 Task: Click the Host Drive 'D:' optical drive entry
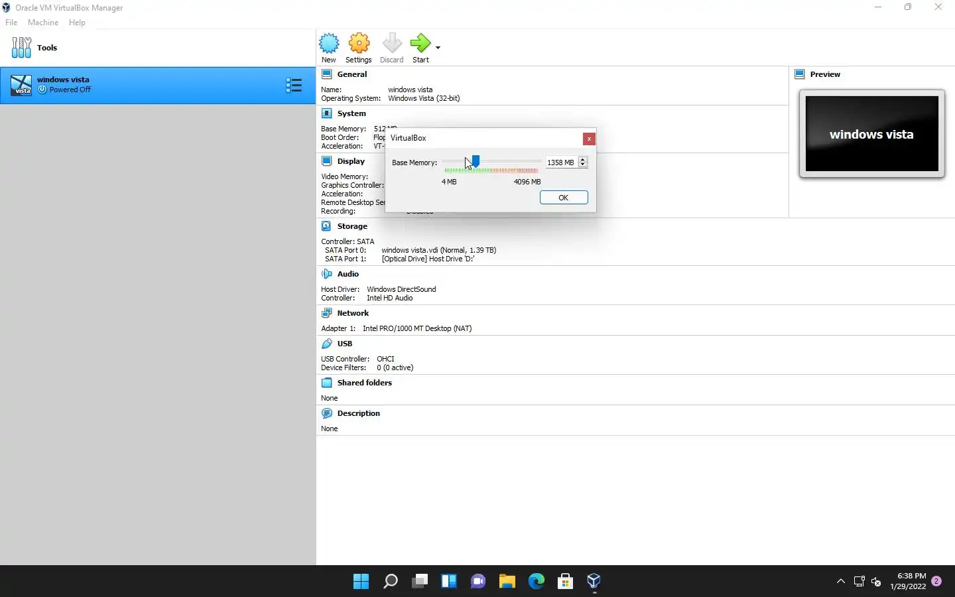point(428,259)
